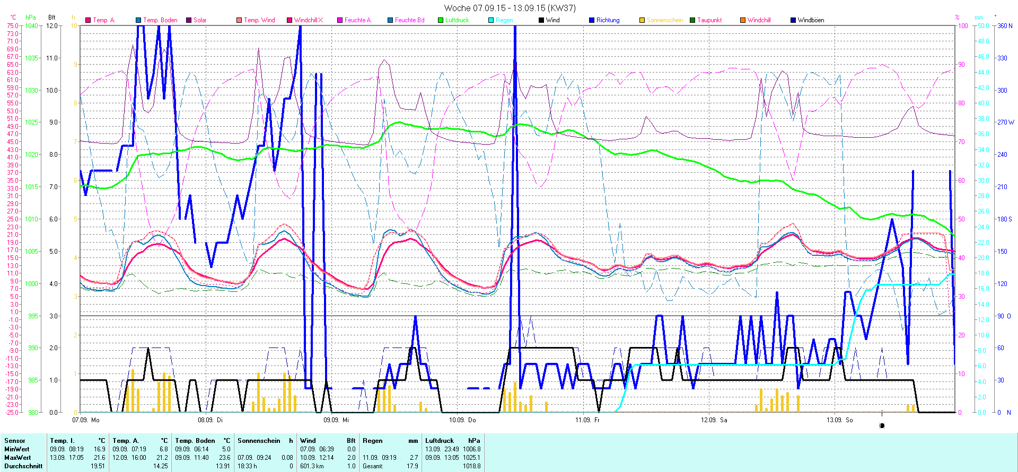Click the 09.09. Mi date label
This screenshot has height=472, width=1018.
click(336, 420)
